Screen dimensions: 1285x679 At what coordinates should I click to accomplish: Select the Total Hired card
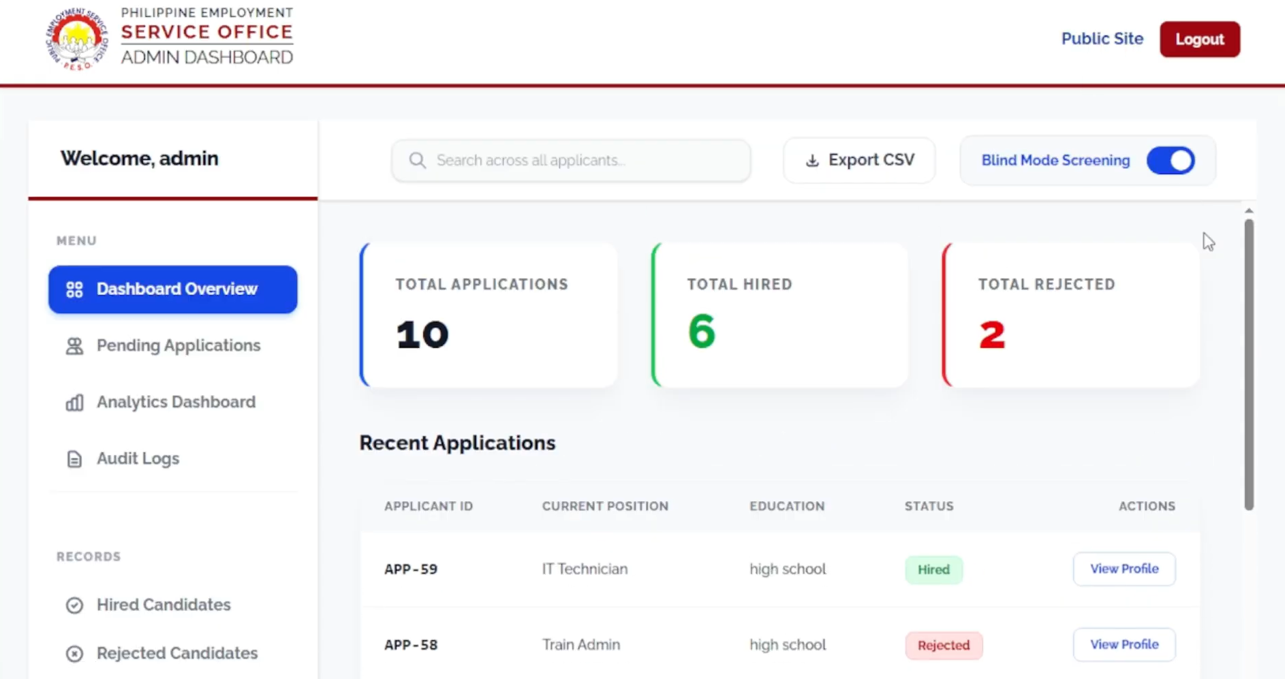[x=780, y=315]
